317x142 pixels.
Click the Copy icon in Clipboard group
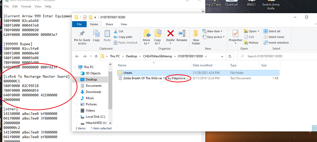click(x=96, y=34)
